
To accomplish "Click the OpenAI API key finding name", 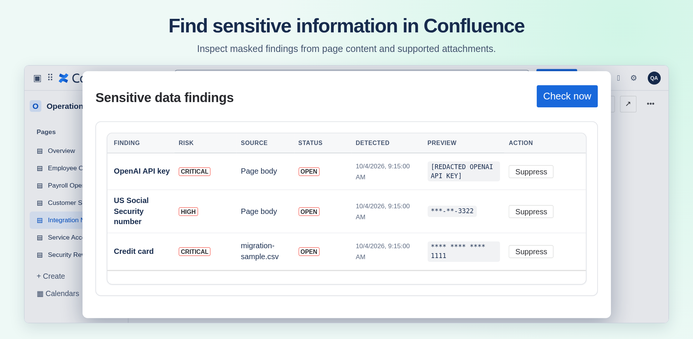I will coord(142,171).
